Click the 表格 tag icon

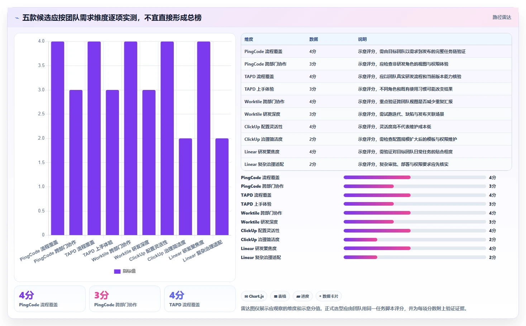point(276,296)
